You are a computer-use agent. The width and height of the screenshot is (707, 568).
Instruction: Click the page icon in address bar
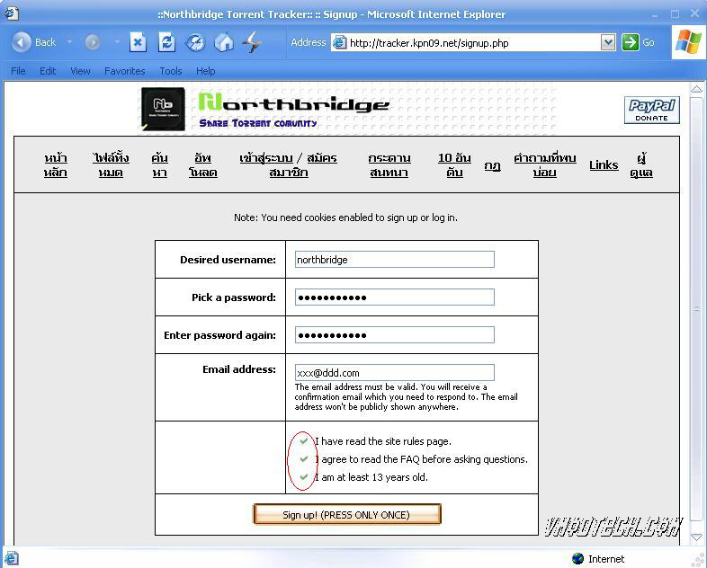(x=339, y=43)
